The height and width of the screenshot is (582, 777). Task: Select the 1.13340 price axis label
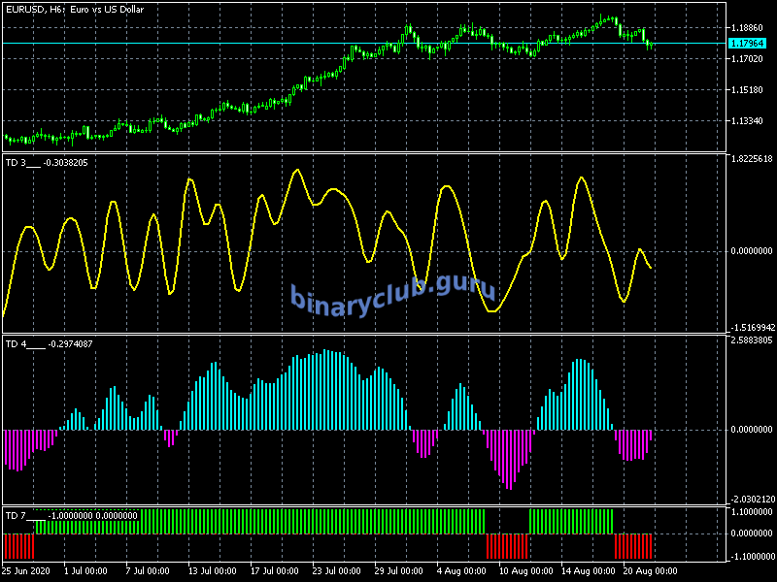750,121
